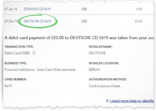Click DEB type on the Deutsche row
Image resolution: width=156 pixels, height=111 pixels.
click(x=84, y=21)
